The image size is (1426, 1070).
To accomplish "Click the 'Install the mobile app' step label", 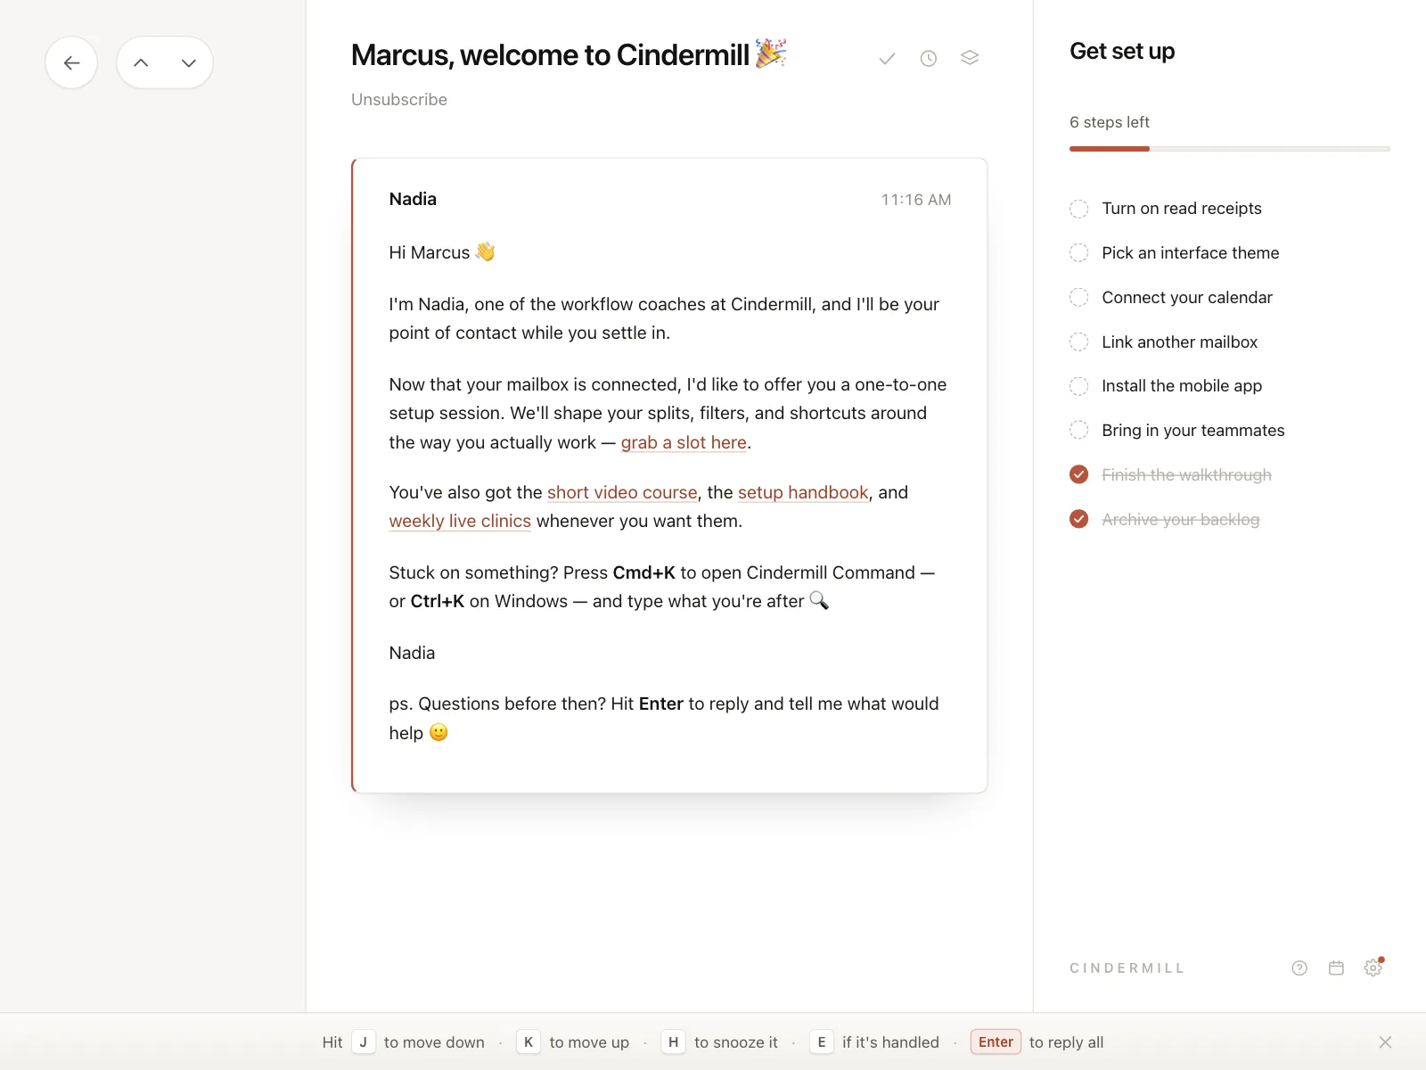I will (x=1182, y=386).
